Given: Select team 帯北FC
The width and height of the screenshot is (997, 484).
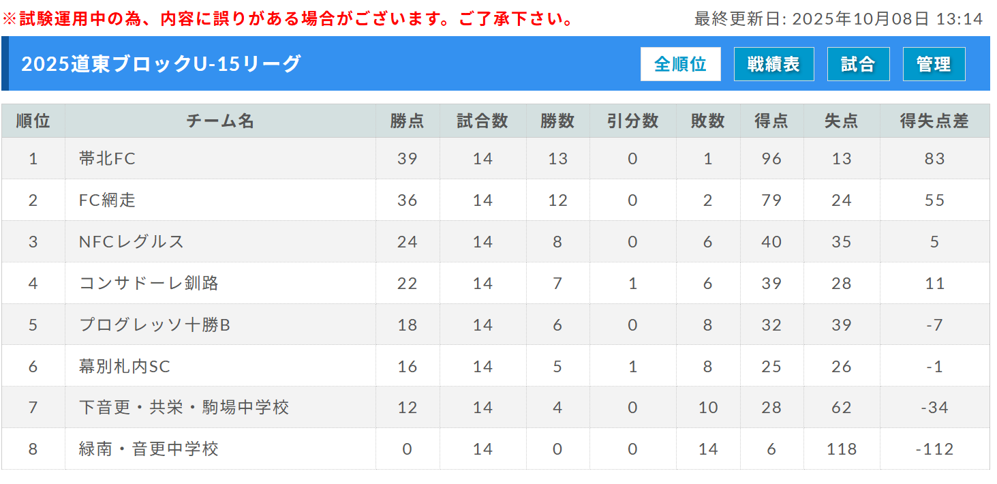Looking at the screenshot, I should 108,159.
